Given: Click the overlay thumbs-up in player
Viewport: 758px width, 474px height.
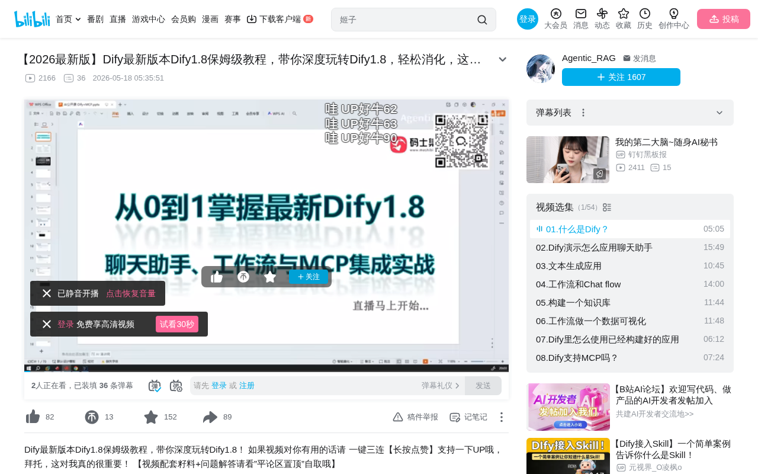Looking at the screenshot, I should tap(217, 277).
